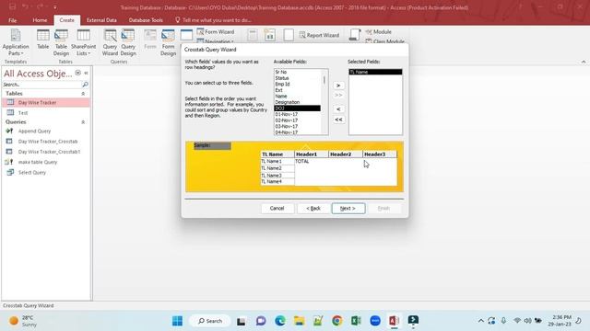Click the navigation search magnifier icon
This screenshot has width=590, height=331.
[x=86, y=85]
